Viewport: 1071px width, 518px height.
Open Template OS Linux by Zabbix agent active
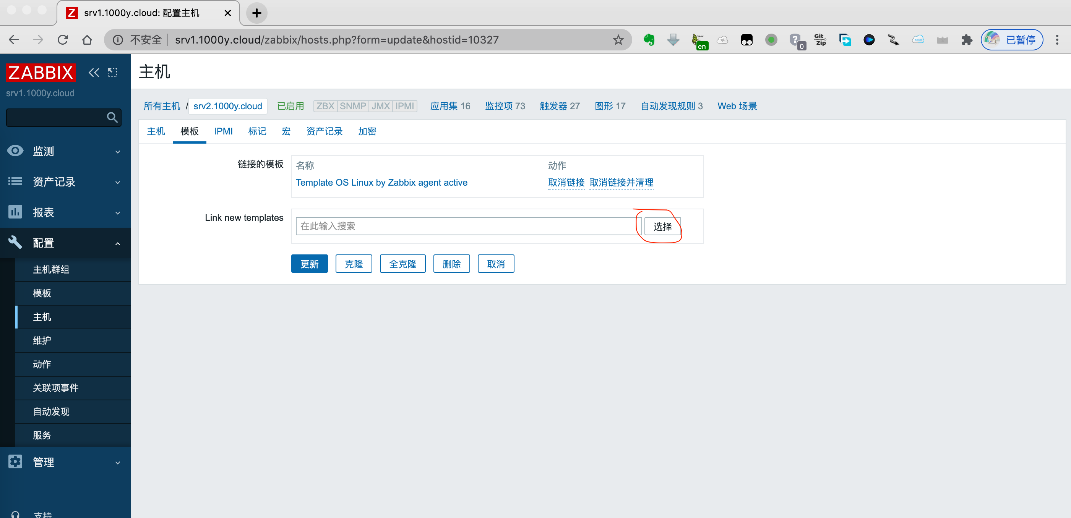coord(381,182)
